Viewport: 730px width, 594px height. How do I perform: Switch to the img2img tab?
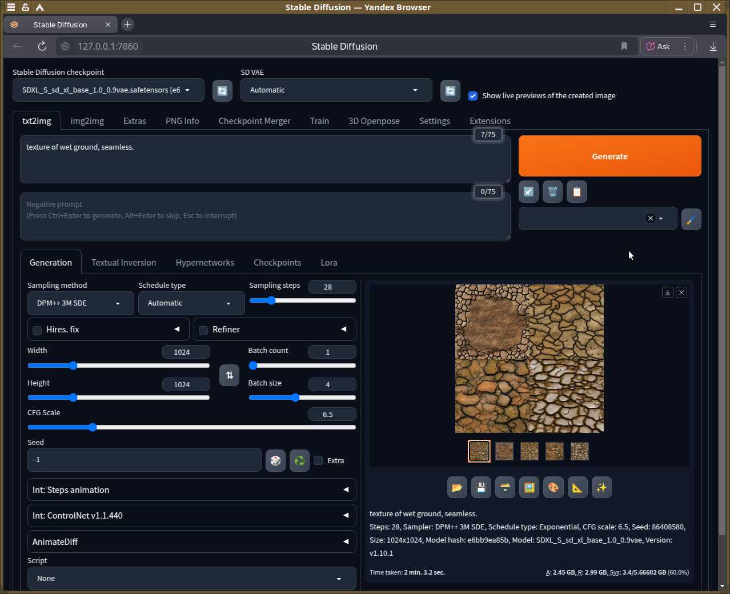[x=87, y=121]
